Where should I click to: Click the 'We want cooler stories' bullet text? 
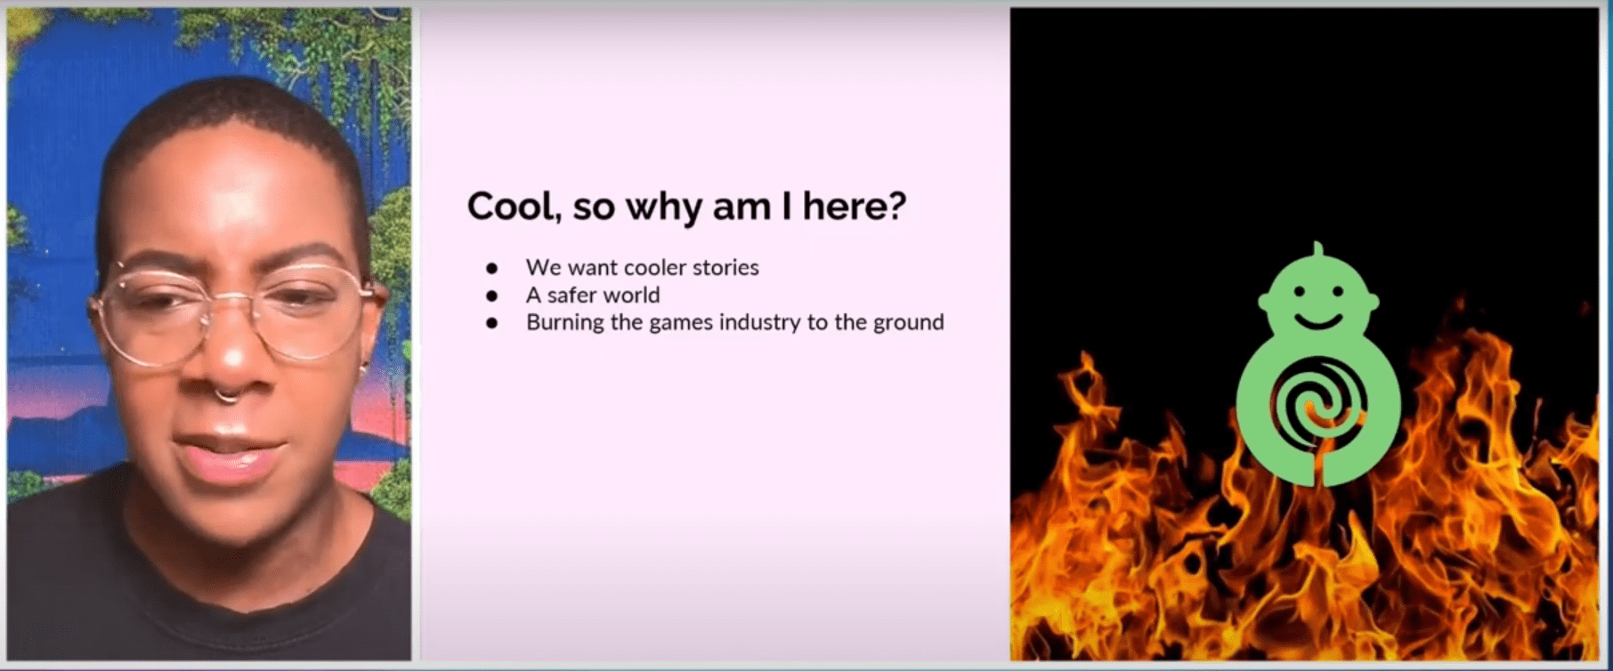[642, 267]
